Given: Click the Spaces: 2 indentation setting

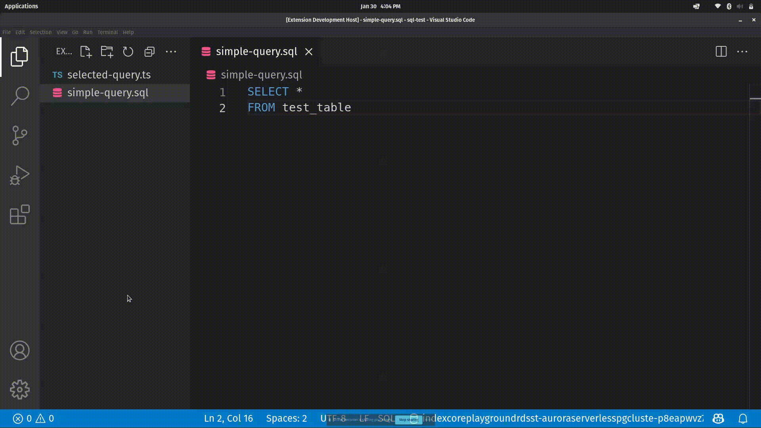Looking at the screenshot, I should (x=286, y=418).
